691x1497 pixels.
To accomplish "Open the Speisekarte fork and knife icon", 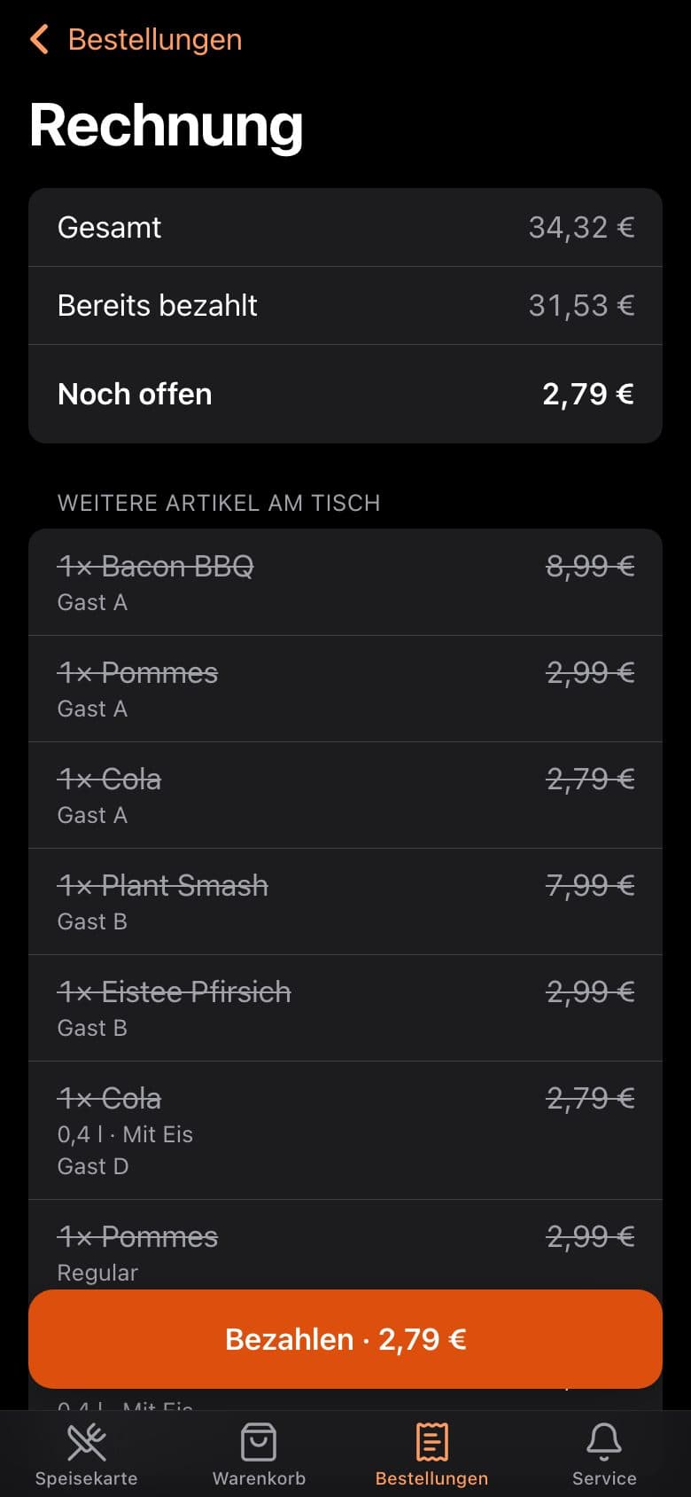I will [87, 1442].
